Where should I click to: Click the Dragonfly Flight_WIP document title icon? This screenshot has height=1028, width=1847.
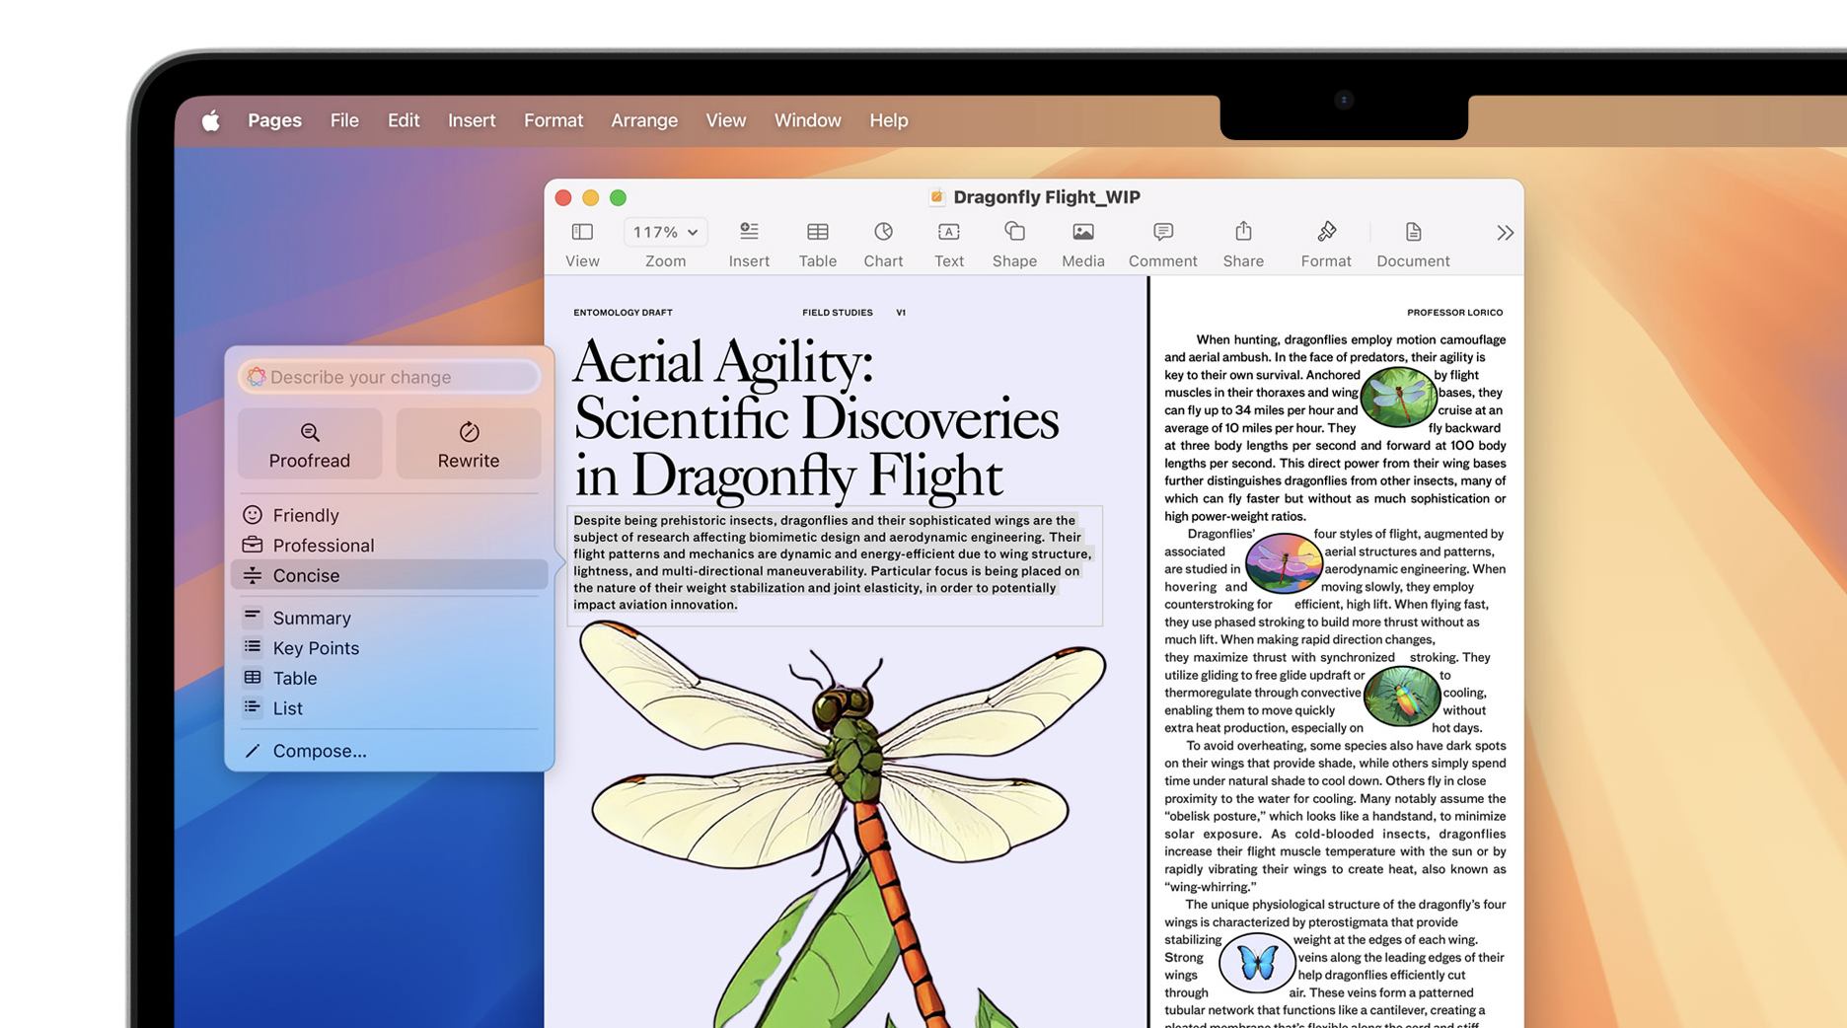936,197
